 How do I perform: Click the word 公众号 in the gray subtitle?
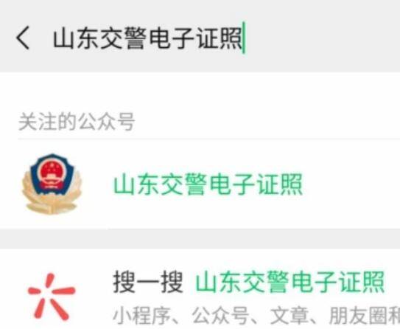pos(220,316)
